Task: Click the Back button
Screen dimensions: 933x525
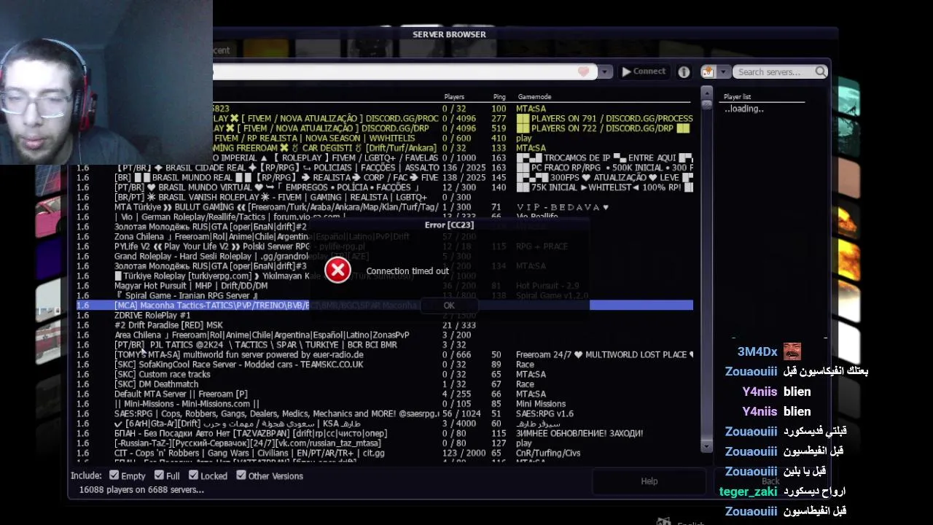Action: tap(770, 481)
